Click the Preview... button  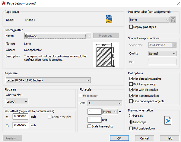point(12,138)
